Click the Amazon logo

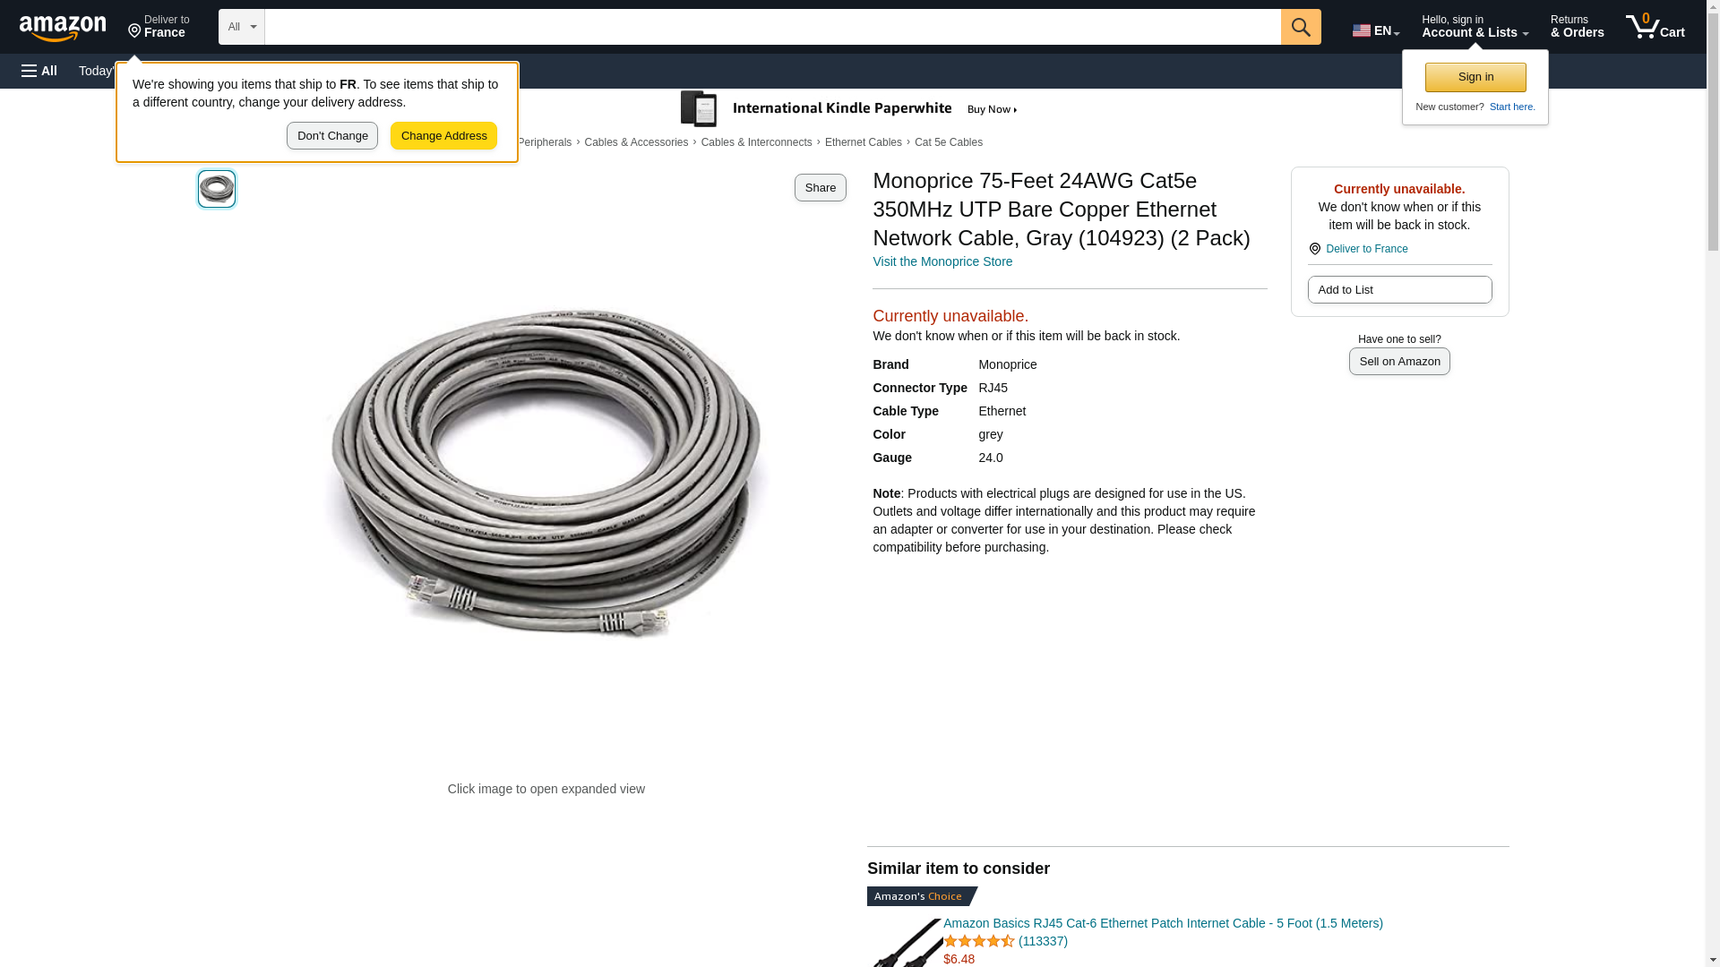click(x=63, y=28)
